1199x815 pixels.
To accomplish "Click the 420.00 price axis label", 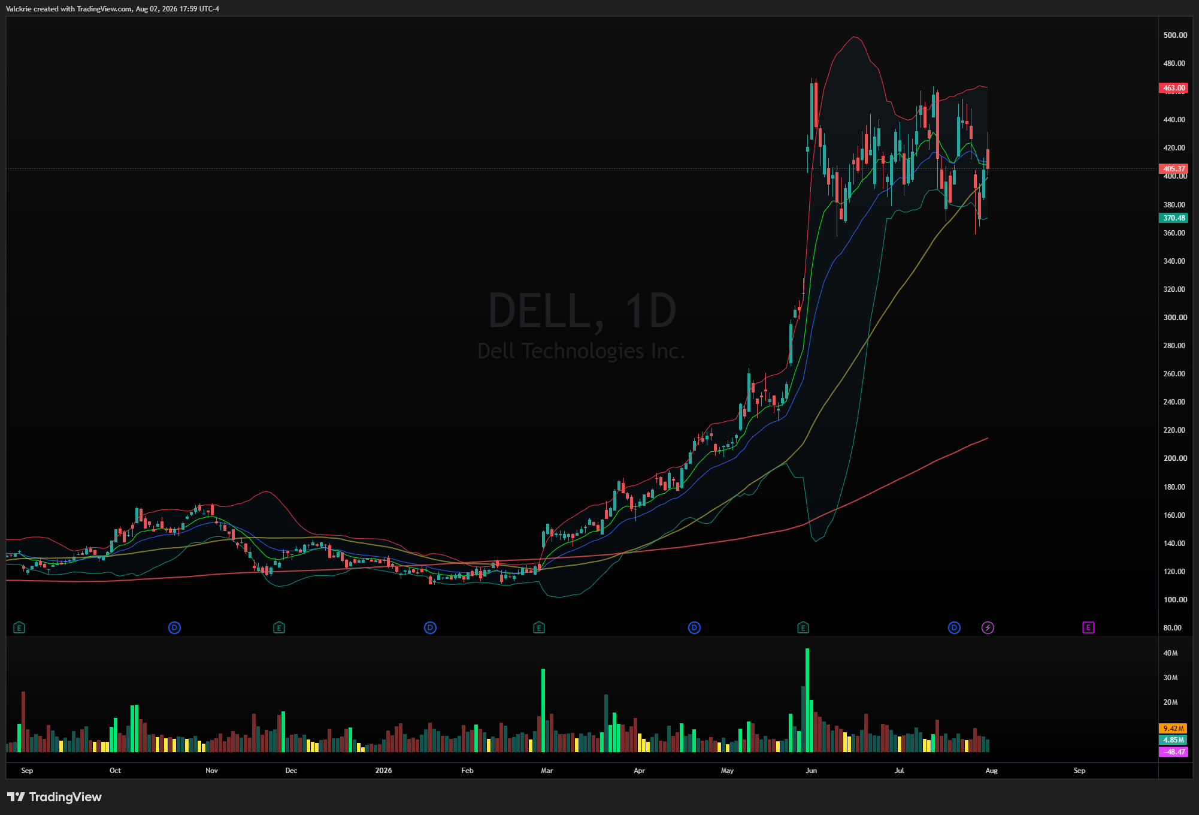I will point(1174,148).
